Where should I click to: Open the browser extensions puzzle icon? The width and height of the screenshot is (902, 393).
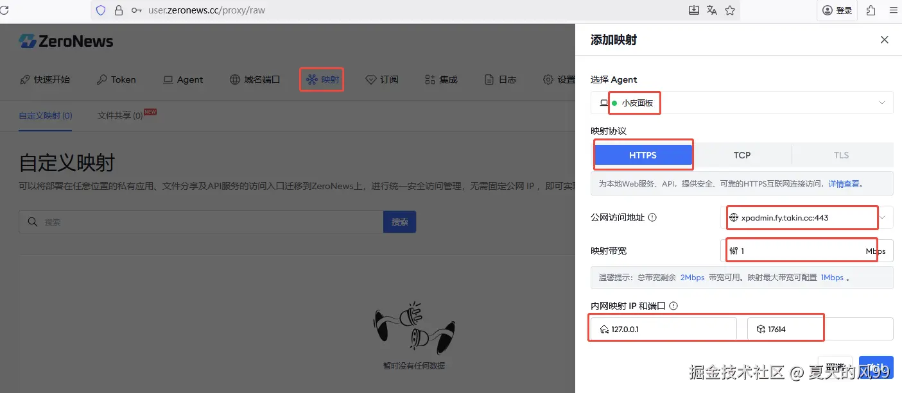871,10
